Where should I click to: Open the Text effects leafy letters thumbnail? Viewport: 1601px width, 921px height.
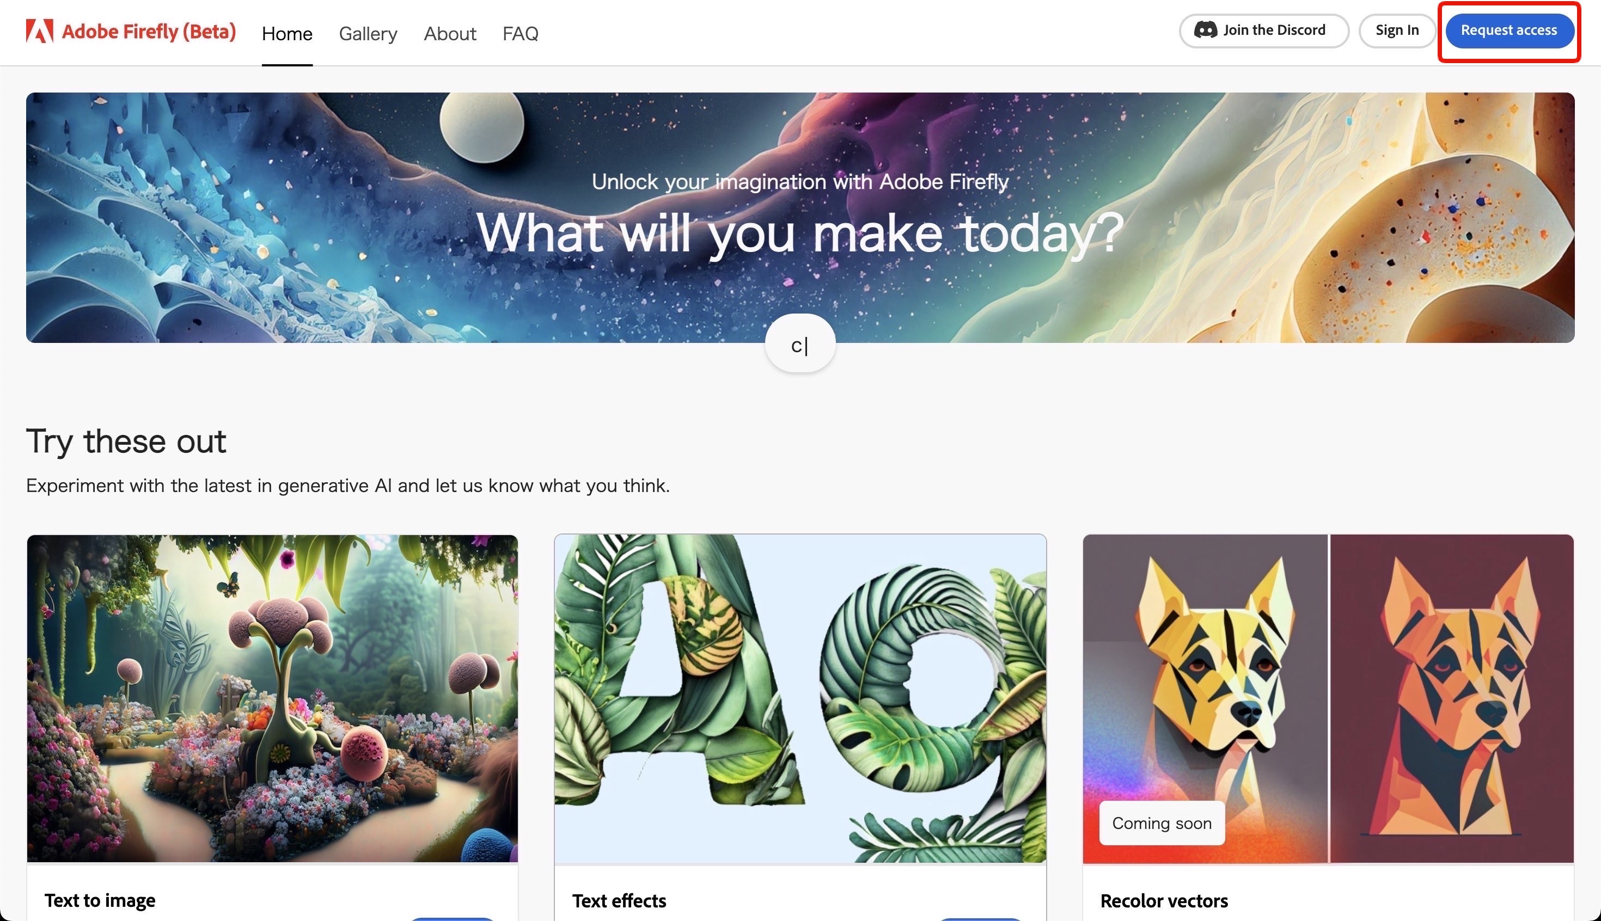pyautogui.click(x=800, y=698)
